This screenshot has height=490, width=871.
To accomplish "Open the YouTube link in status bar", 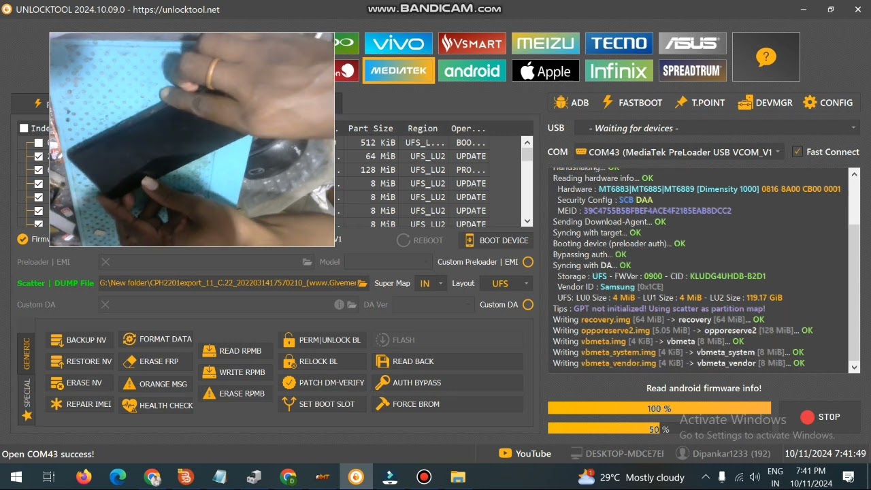I will (x=525, y=454).
